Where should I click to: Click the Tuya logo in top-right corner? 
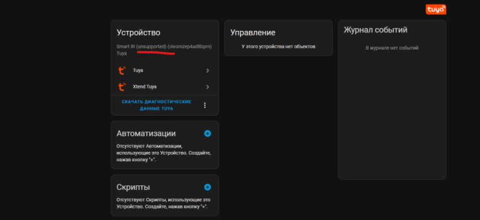tap(436, 9)
